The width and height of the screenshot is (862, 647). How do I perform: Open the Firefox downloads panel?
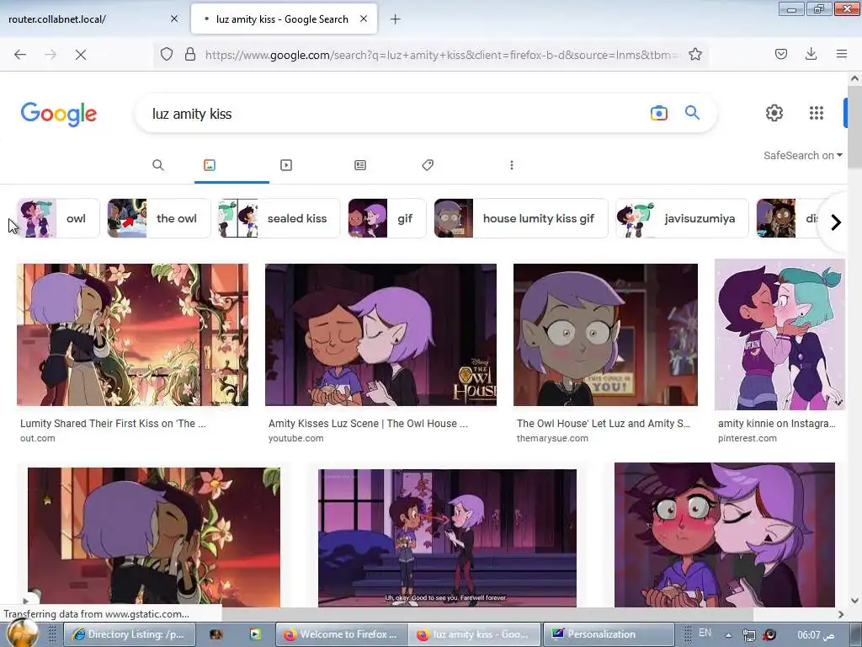[x=811, y=54]
